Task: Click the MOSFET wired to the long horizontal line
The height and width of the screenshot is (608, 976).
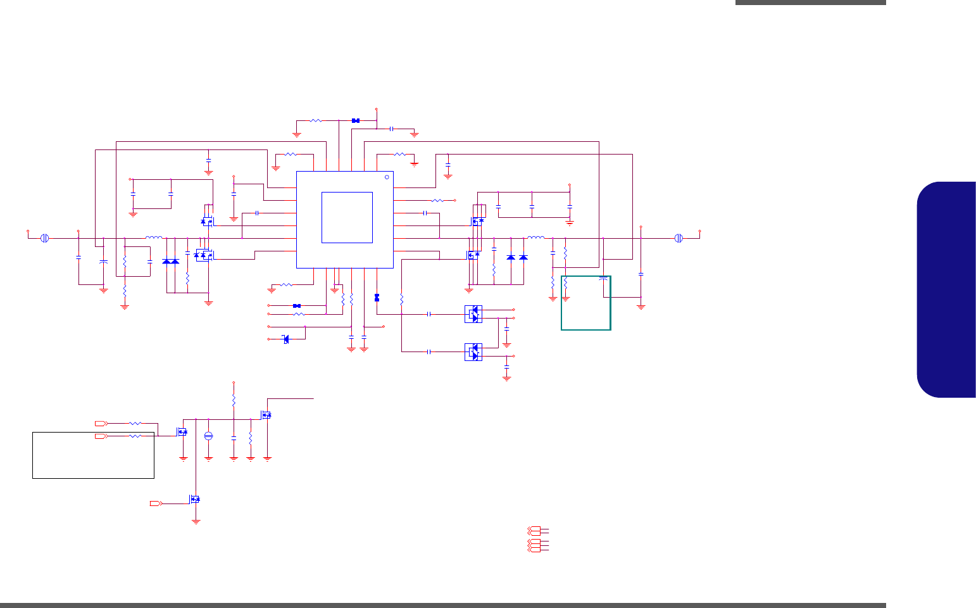Action: pos(266,415)
